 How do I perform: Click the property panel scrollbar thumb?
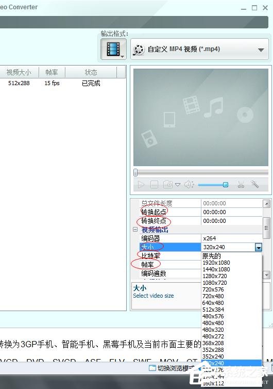coord(266,228)
